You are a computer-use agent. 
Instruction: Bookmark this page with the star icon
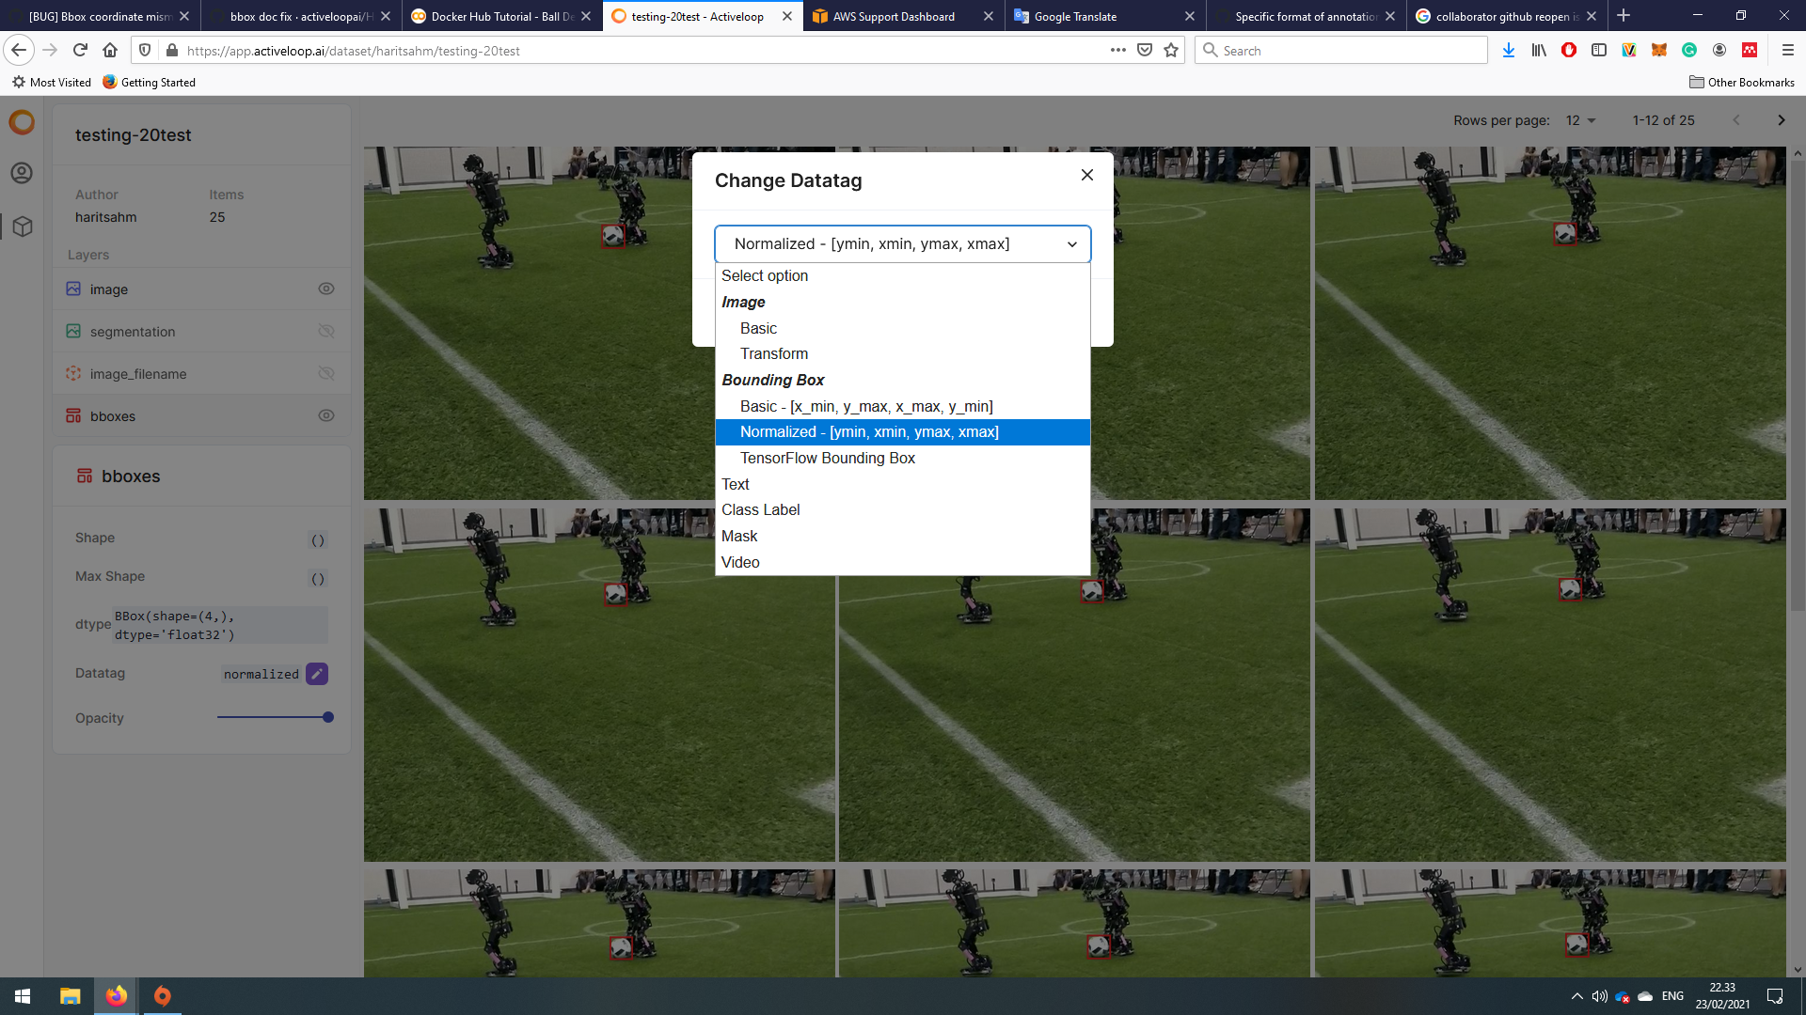tap(1171, 50)
